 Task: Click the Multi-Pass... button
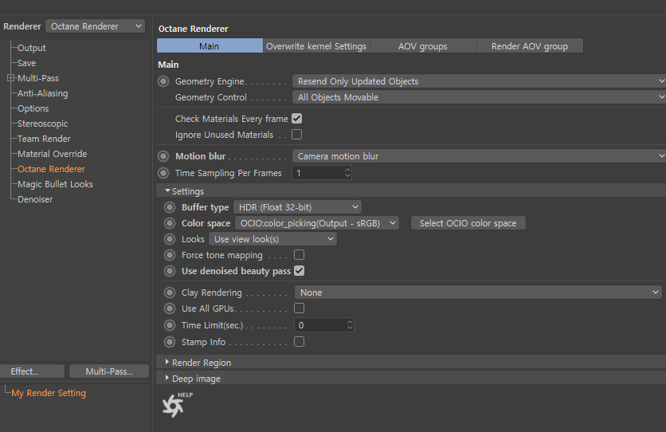(109, 371)
